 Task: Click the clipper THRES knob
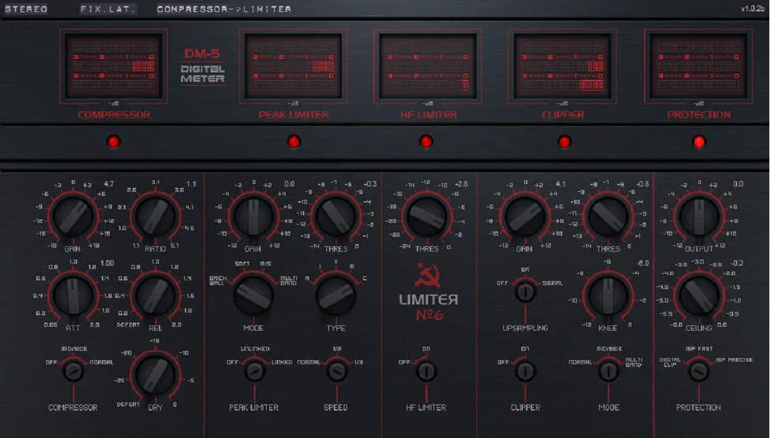pos(608,217)
